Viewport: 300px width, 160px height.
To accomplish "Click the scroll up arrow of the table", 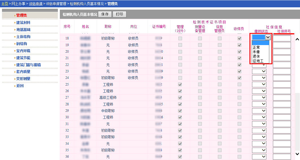I will tap(297, 39).
